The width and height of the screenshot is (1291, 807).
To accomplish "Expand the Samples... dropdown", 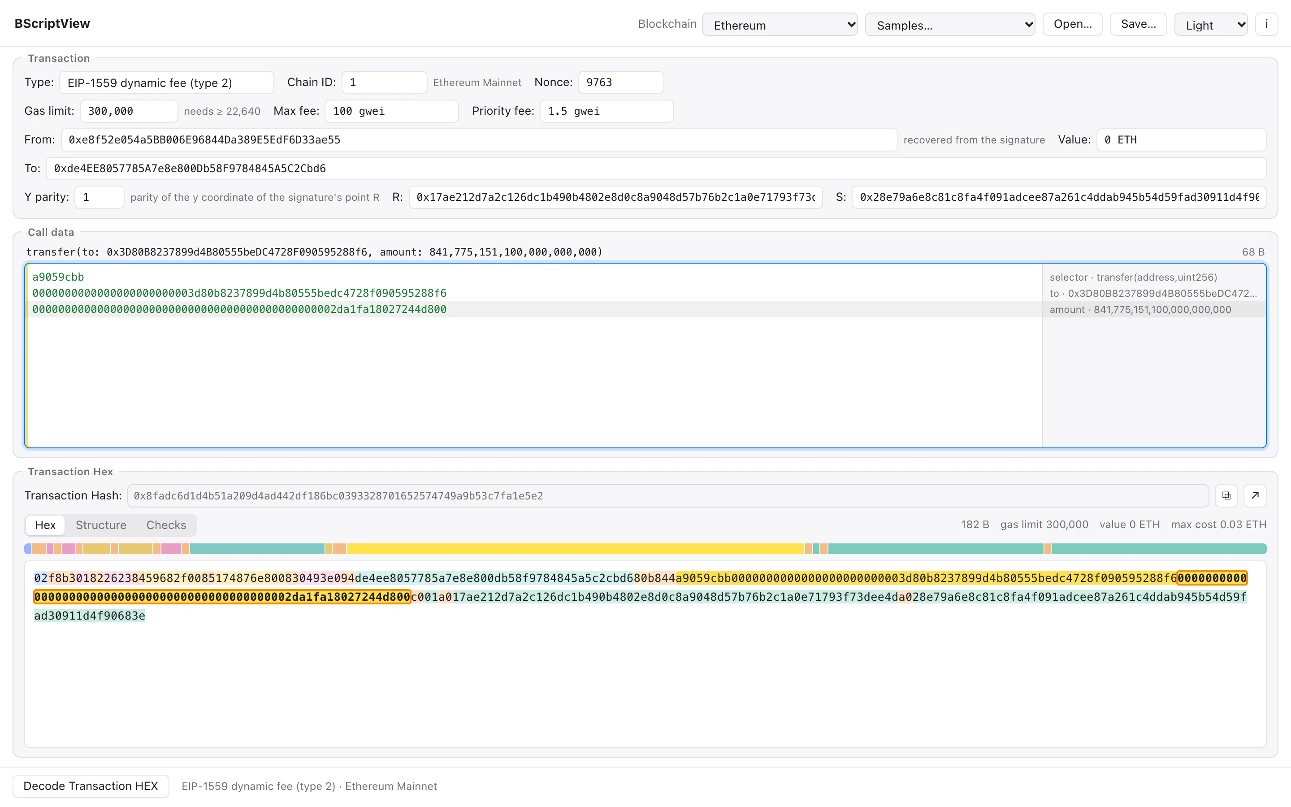I will [x=949, y=25].
